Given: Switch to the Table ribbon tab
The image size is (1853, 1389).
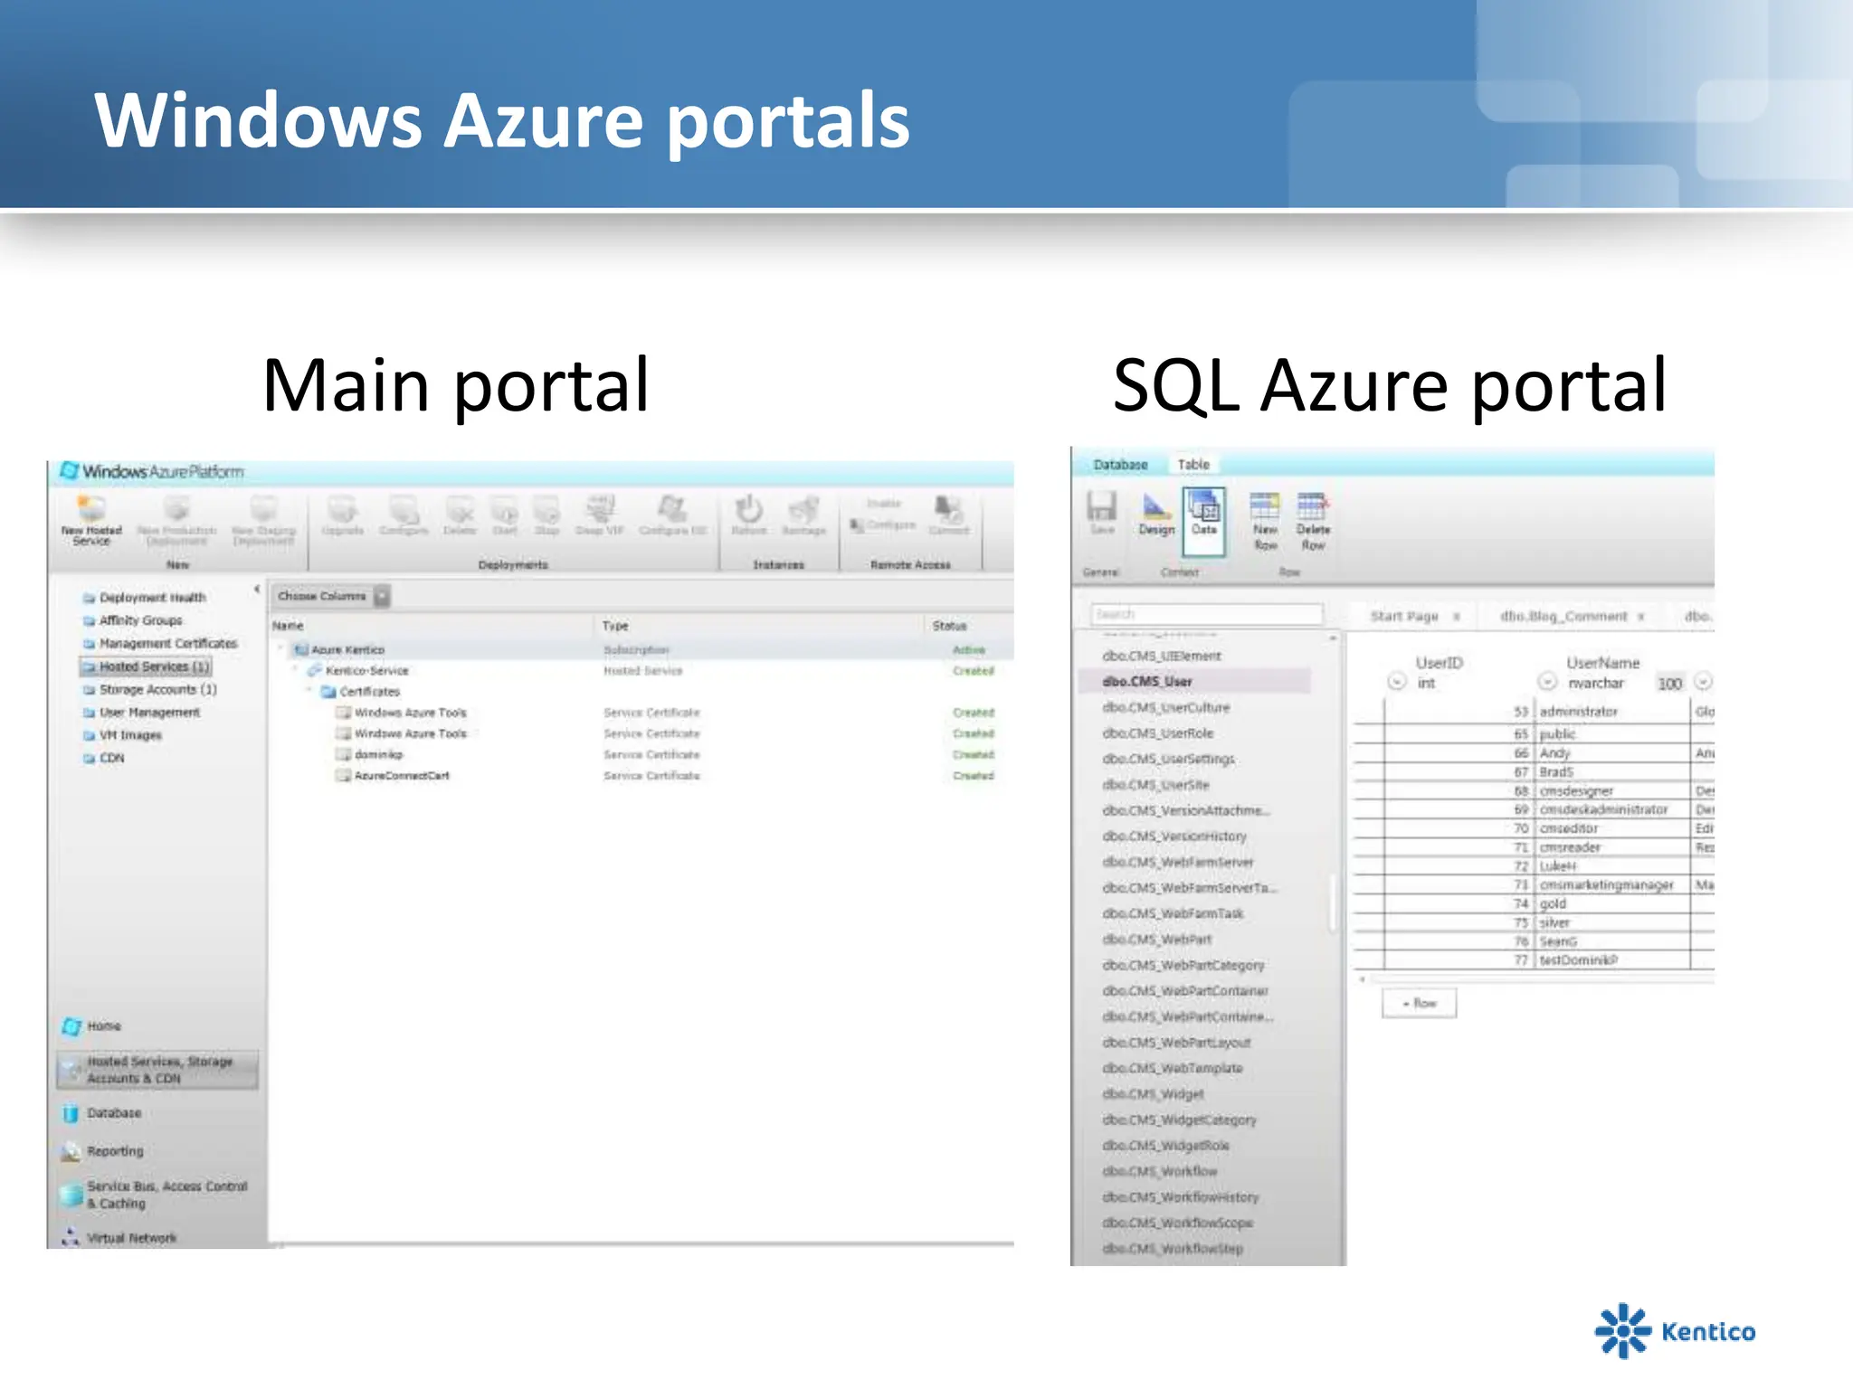Looking at the screenshot, I should point(1193,465).
